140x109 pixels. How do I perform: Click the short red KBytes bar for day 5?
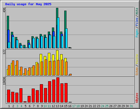[x=25, y=102]
